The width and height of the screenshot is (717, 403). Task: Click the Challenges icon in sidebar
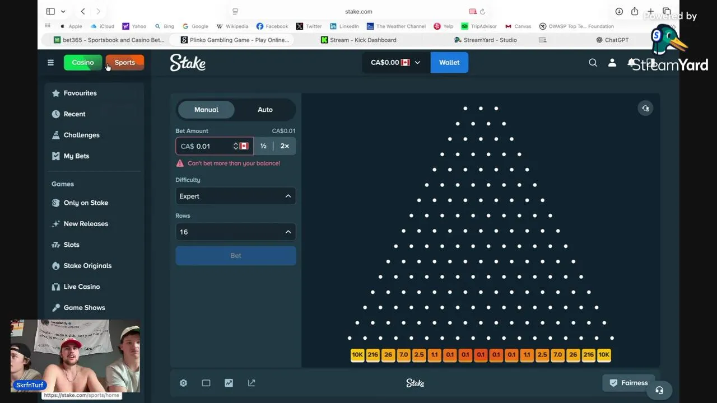(x=55, y=135)
